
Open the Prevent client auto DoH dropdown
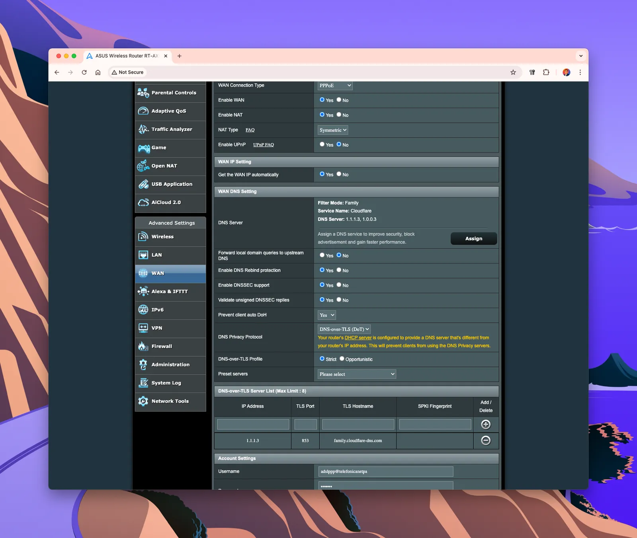point(327,315)
